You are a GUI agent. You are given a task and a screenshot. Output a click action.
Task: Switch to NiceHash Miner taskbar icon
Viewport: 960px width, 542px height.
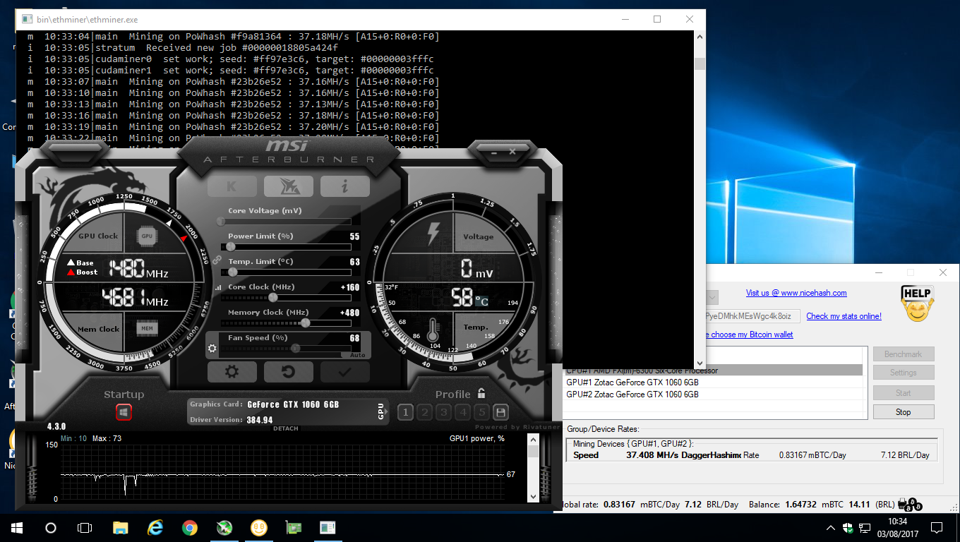259,527
